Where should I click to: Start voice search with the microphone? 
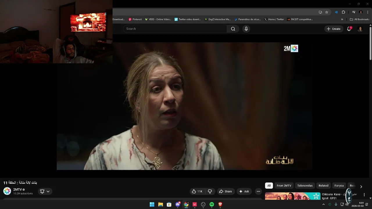[246, 29]
